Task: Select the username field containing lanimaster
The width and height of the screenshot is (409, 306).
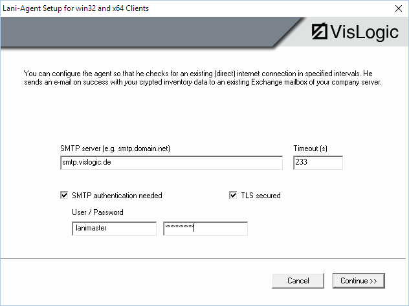Action: [115, 229]
